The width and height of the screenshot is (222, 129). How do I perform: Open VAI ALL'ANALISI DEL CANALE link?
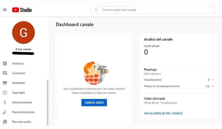click(163, 113)
